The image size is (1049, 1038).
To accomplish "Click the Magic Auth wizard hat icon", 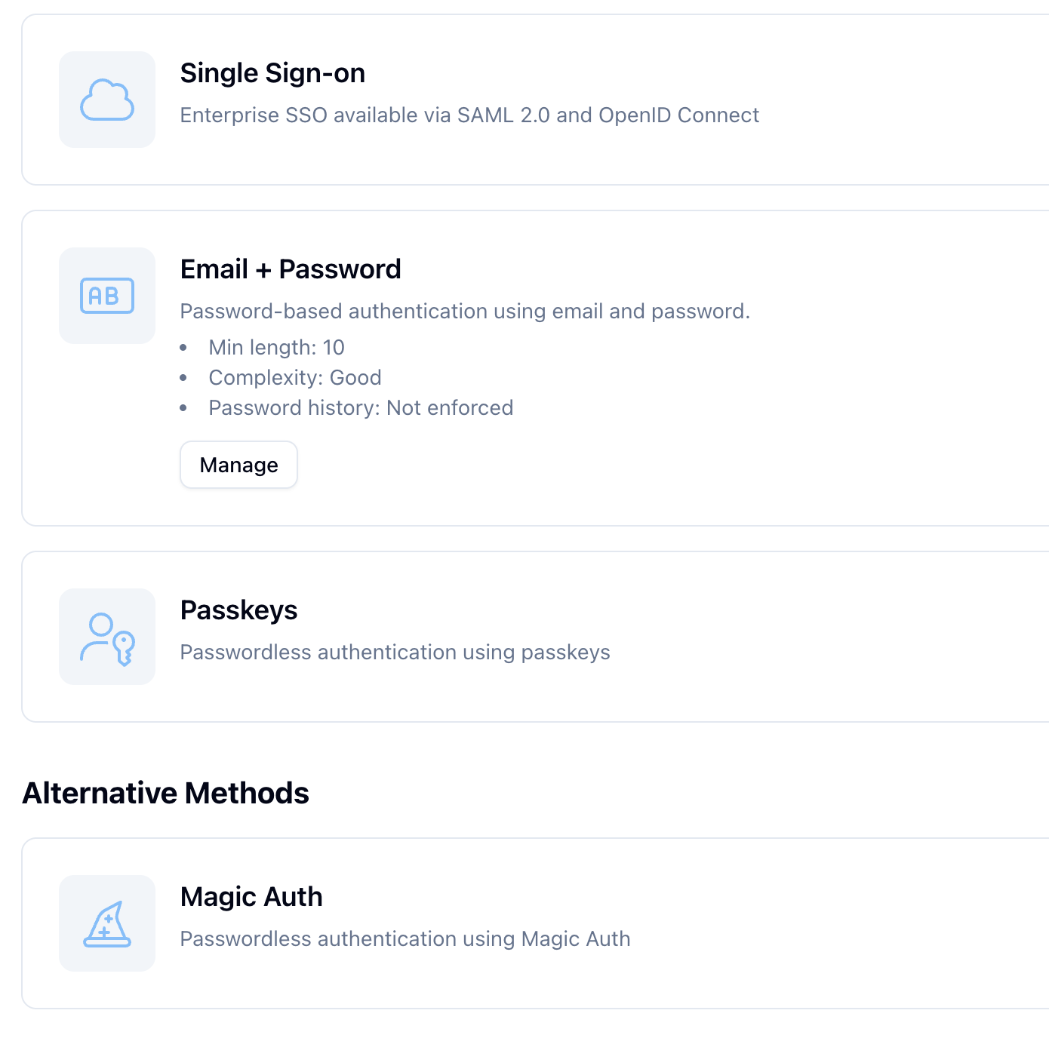I will coord(106,923).
